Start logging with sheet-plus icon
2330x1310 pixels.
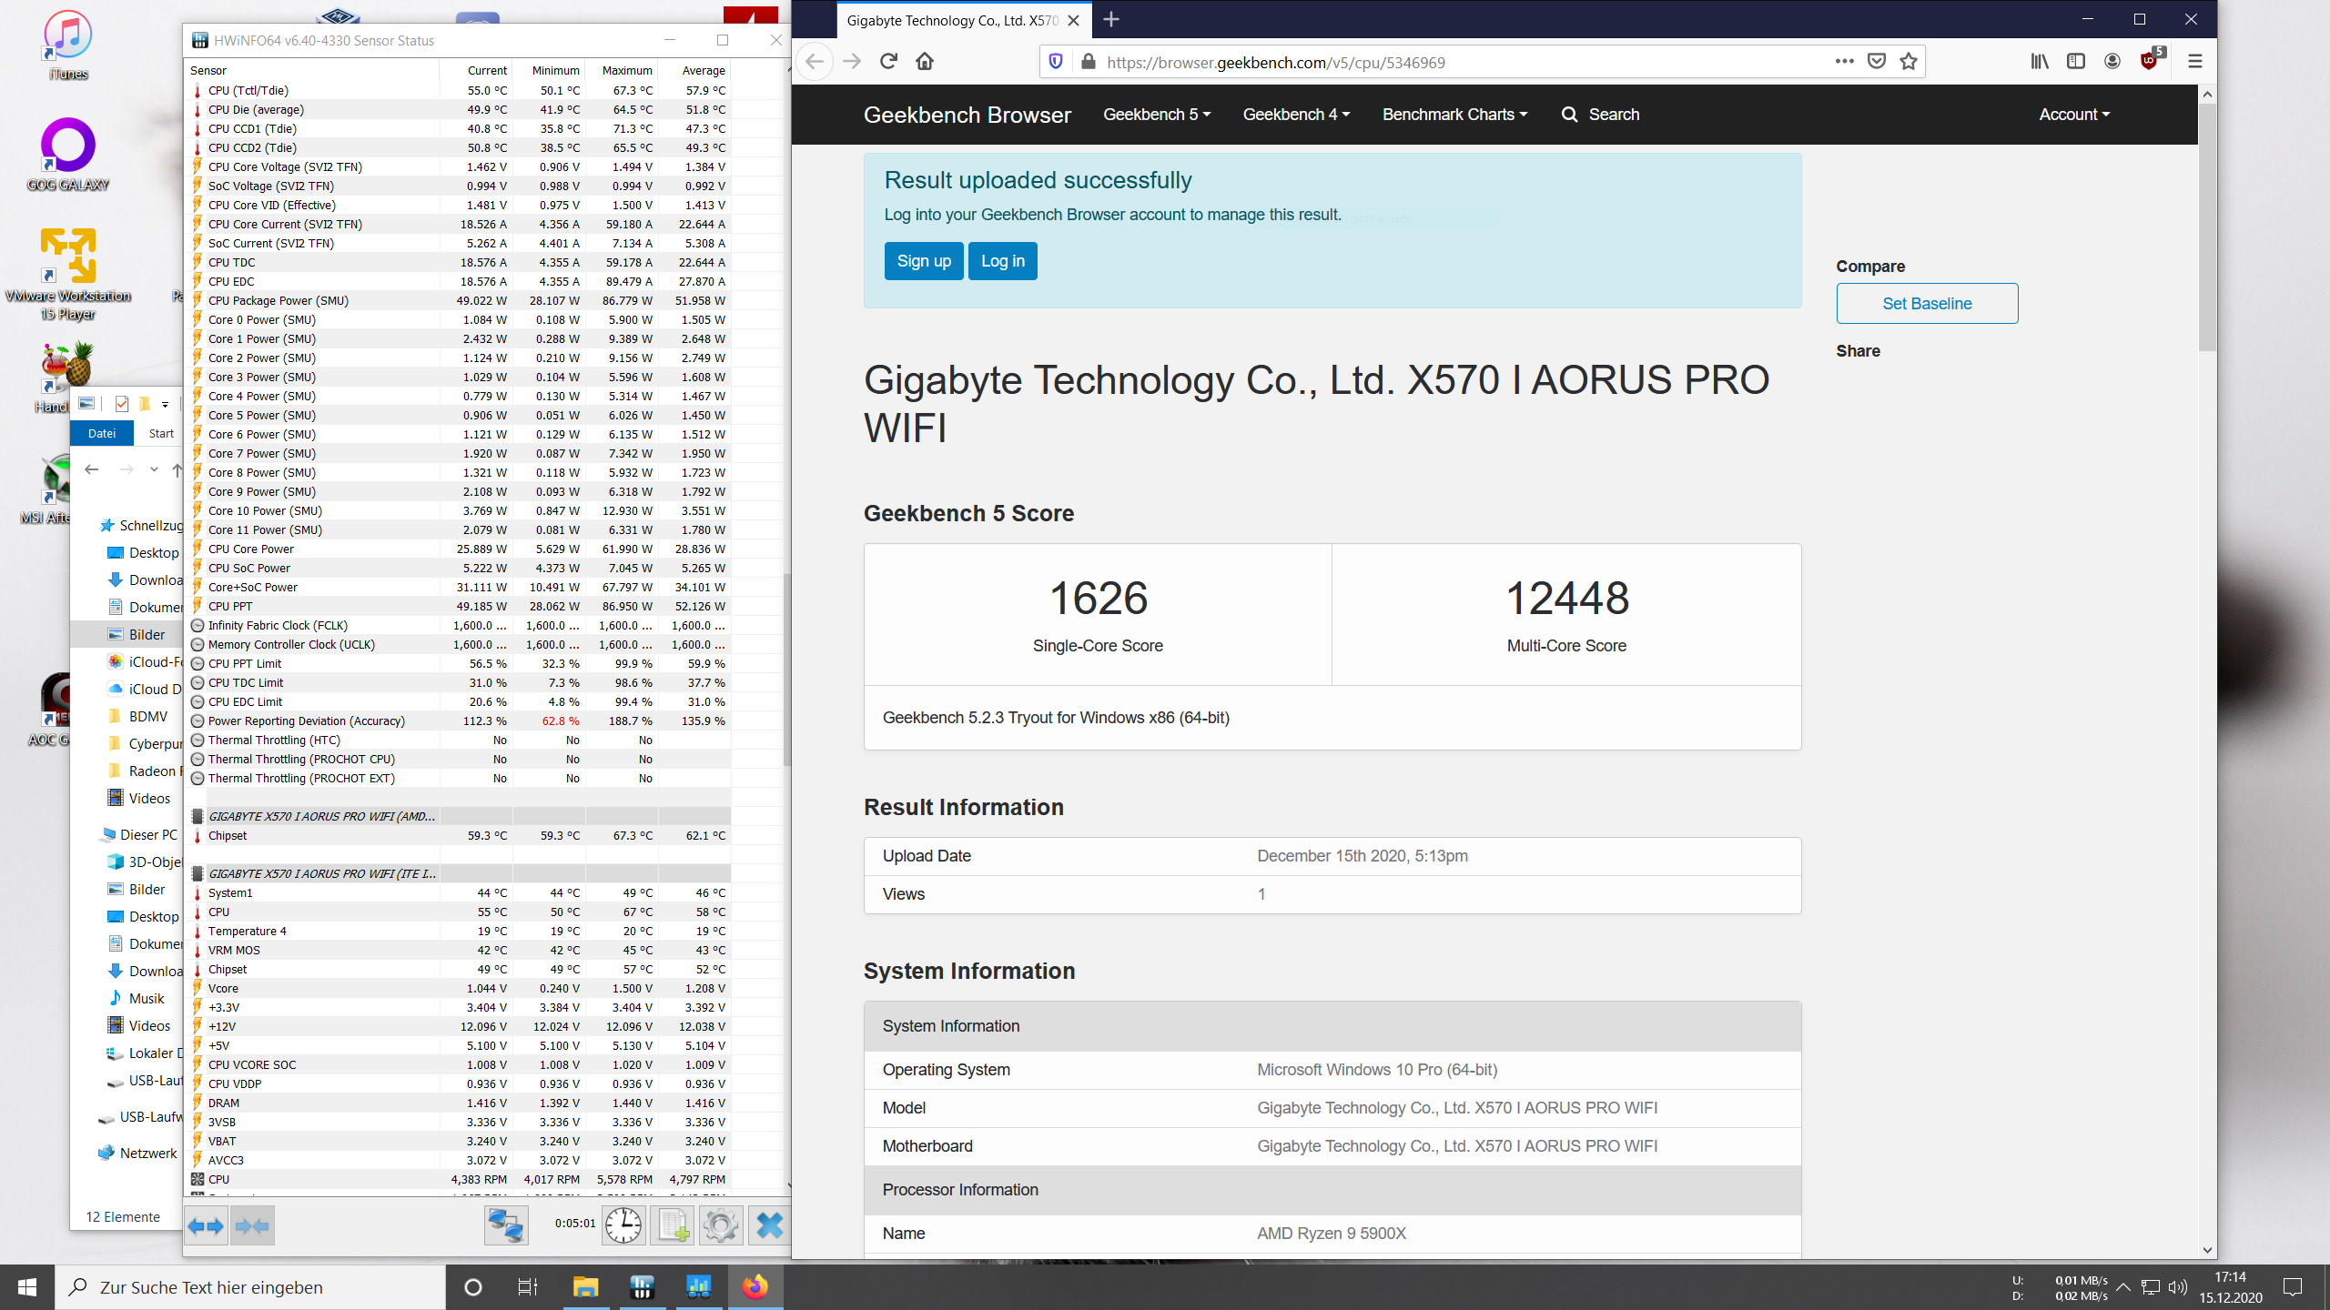pyautogui.click(x=673, y=1225)
